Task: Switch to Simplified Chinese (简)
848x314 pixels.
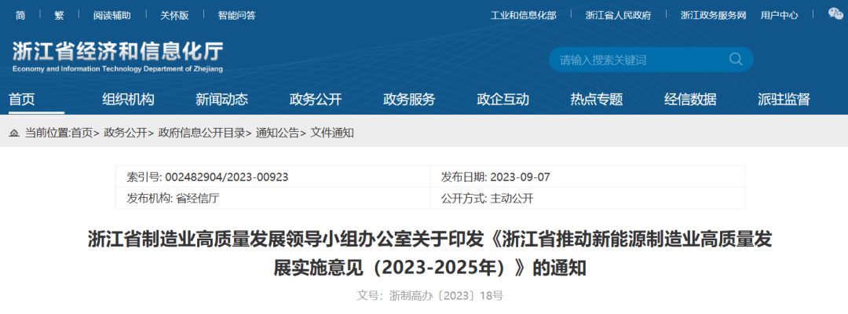Action: click(x=20, y=15)
